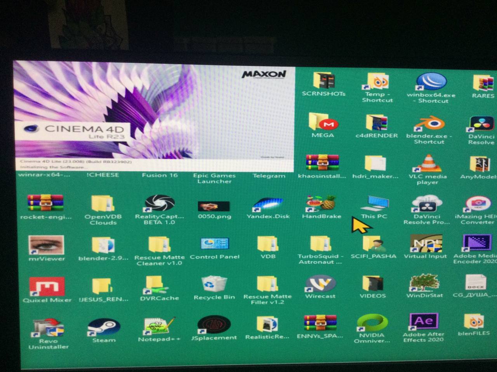Viewport: 497px width, 372px height.
Task: Select the !CHEESE label
Action: 103,175
